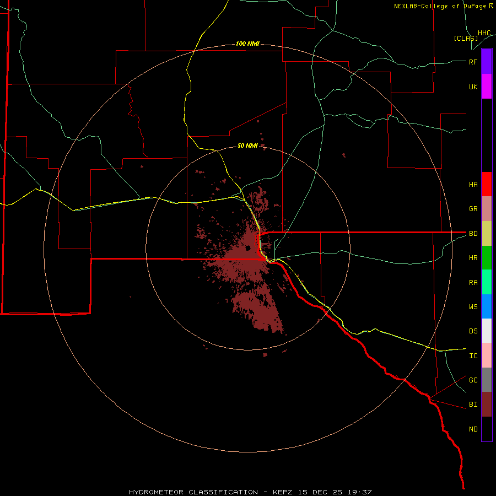Click the RF legend label
This screenshot has width=496, height=496.
[x=473, y=62]
